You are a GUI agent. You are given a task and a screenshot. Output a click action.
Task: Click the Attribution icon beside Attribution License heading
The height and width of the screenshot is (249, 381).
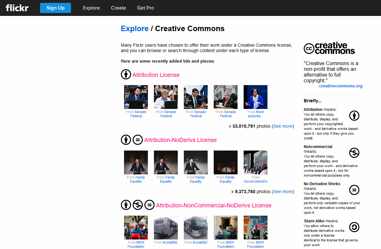[x=126, y=74]
